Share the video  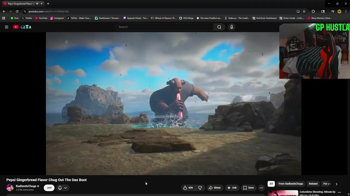[215, 188]
